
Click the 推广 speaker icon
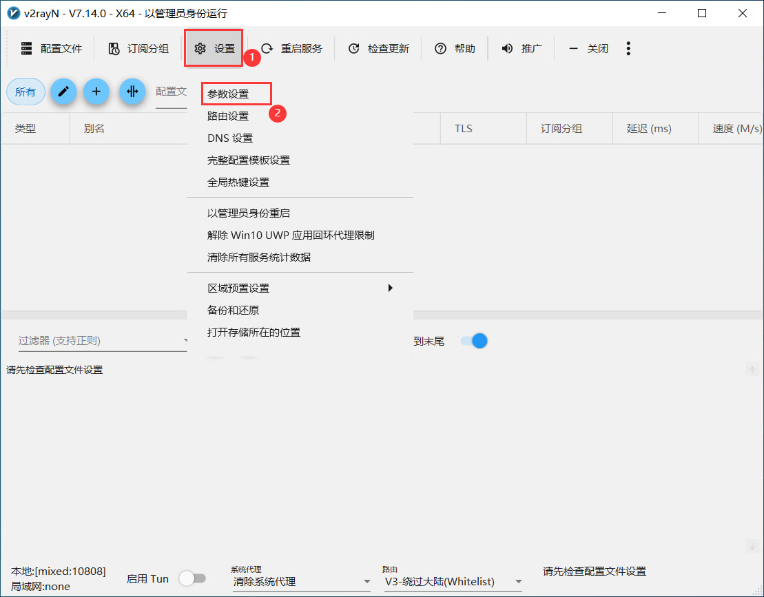pos(508,48)
